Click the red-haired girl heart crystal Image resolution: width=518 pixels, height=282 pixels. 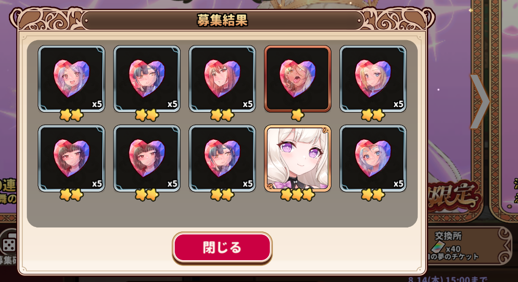(222, 79)
